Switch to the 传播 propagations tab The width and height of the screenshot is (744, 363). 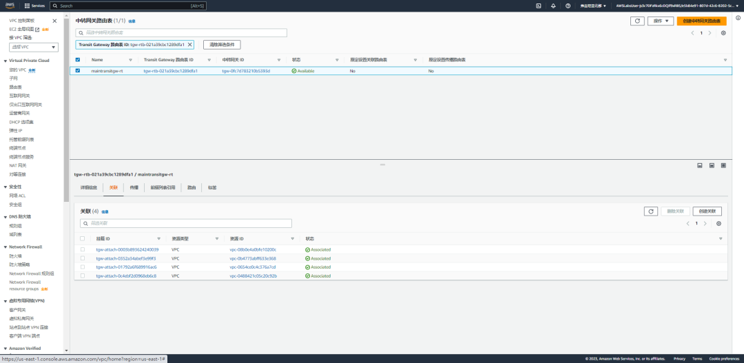134,188
